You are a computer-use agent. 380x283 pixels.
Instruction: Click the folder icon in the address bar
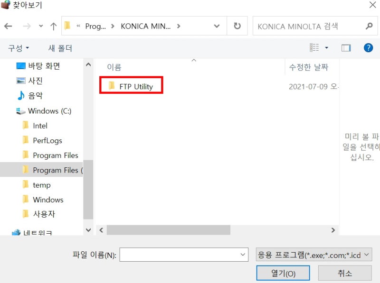click(x=67, y=26)
